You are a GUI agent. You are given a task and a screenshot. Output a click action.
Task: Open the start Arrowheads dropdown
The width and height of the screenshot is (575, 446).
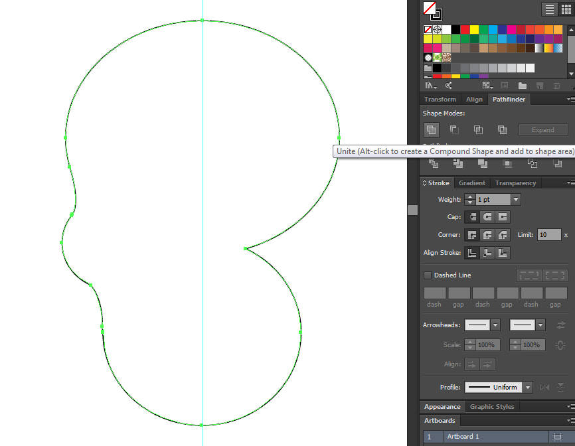click(x=495, y=325)
